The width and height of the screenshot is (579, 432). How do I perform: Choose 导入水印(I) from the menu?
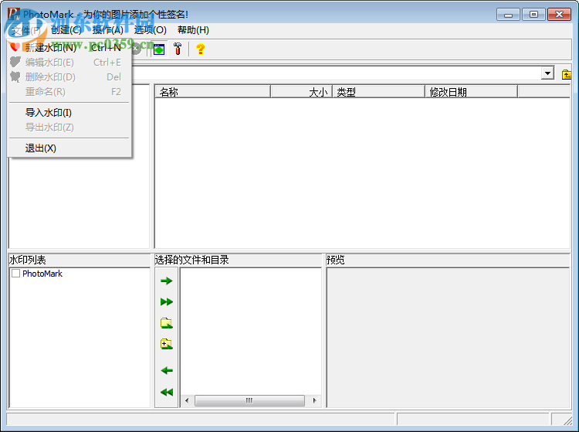click(69, 113)
